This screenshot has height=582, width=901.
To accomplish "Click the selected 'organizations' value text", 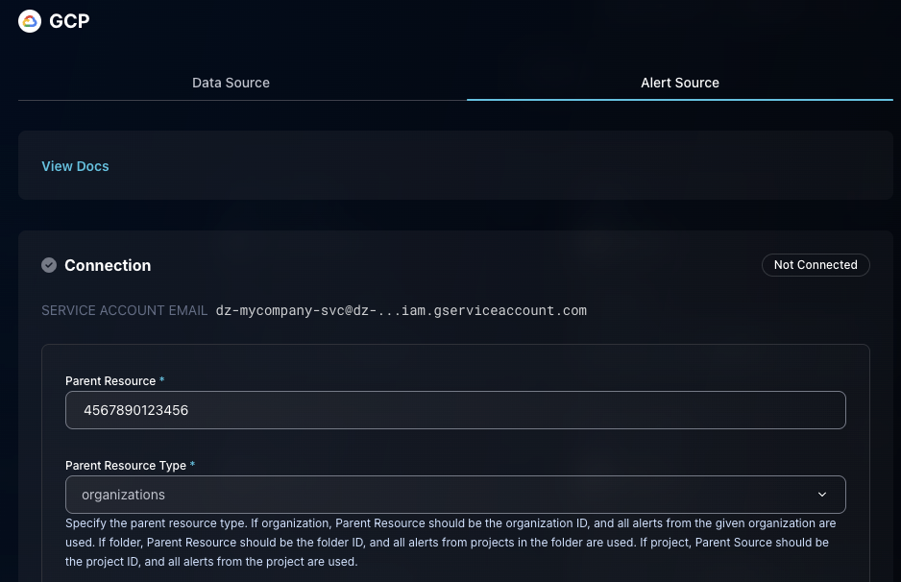I will coord(123,495).
